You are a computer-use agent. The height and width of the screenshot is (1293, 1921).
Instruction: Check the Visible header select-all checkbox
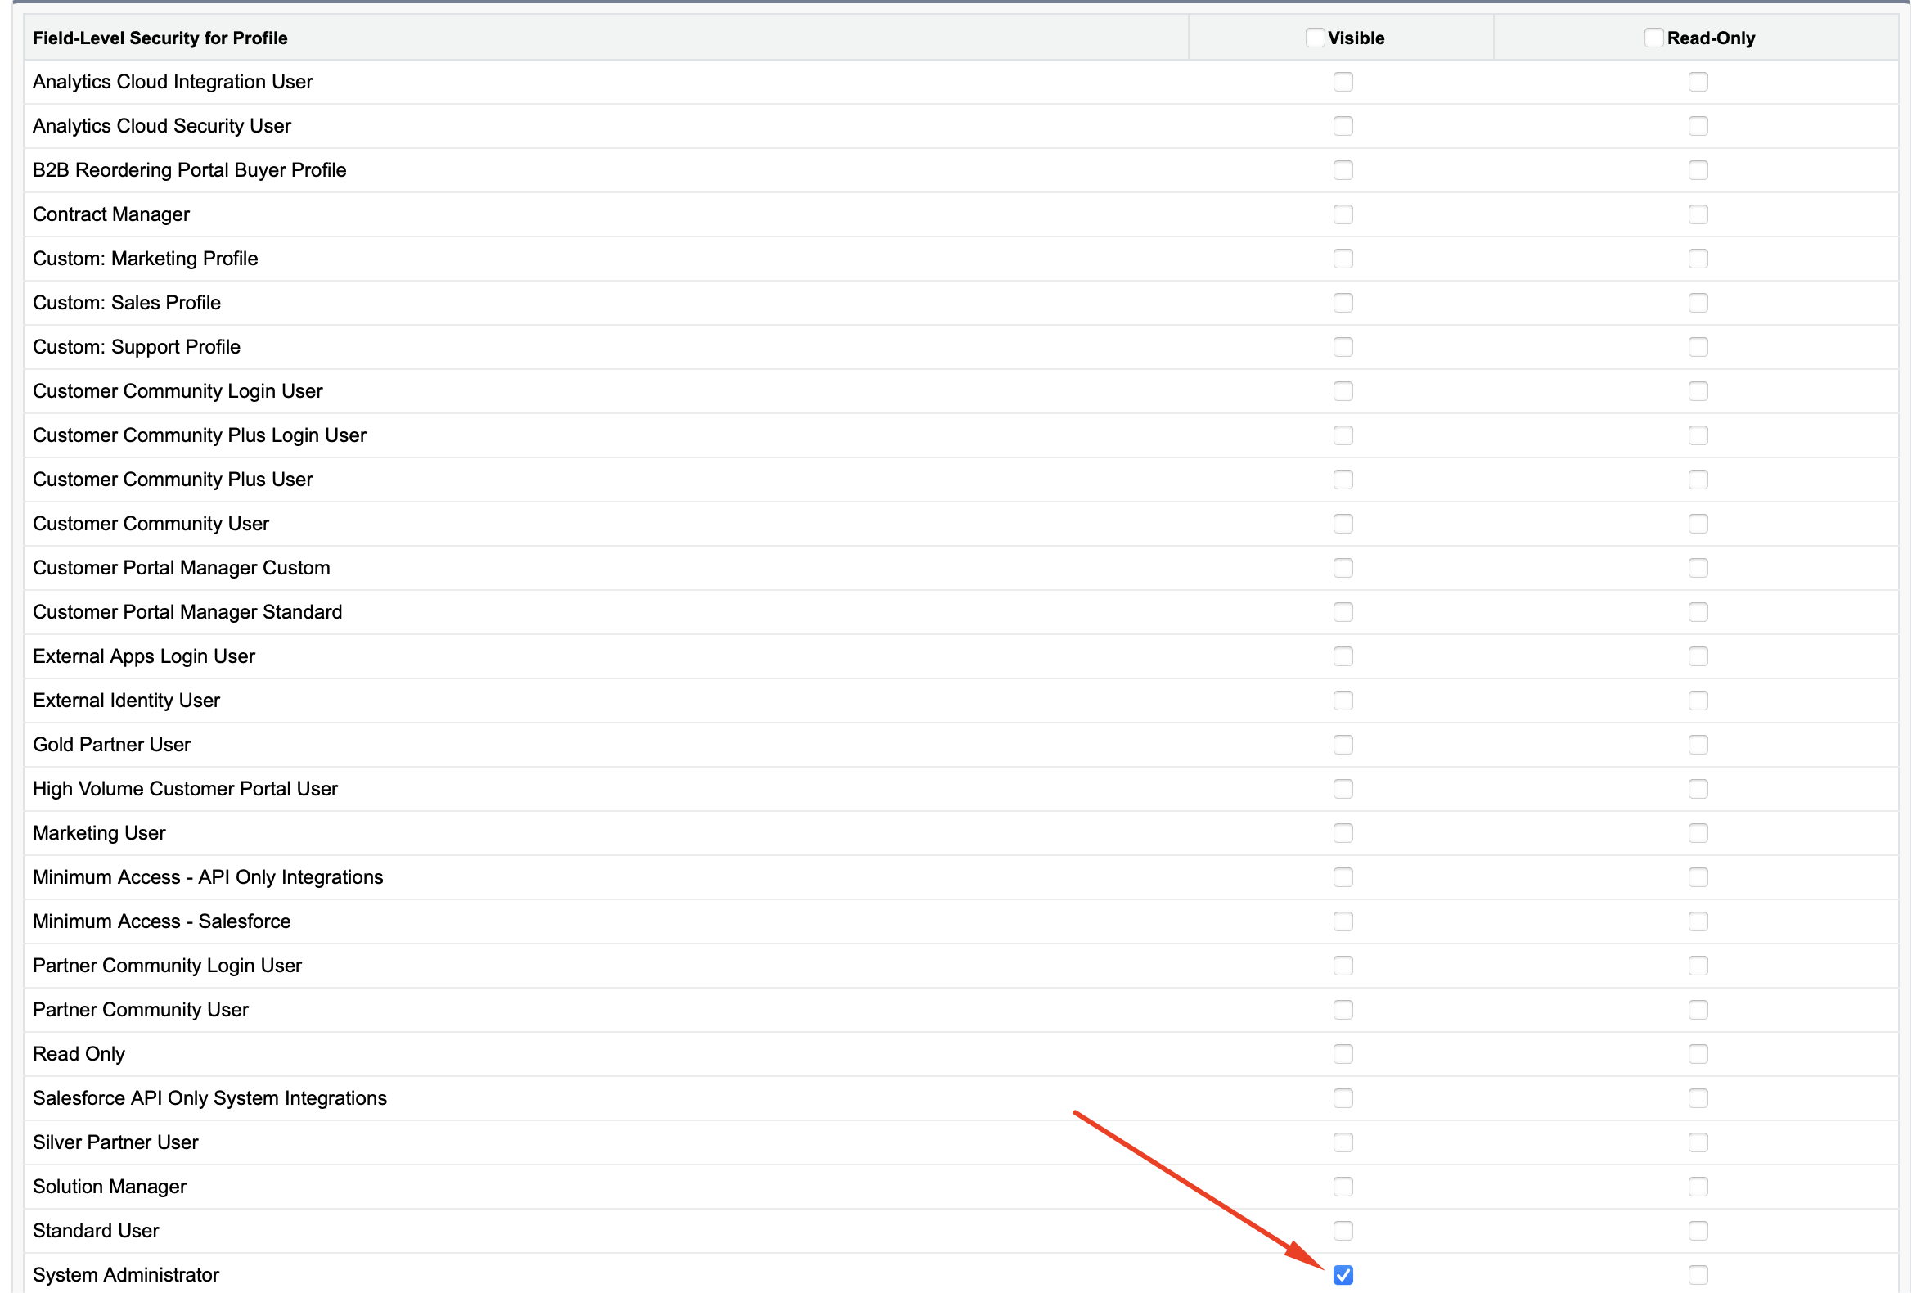point(1315,38)
